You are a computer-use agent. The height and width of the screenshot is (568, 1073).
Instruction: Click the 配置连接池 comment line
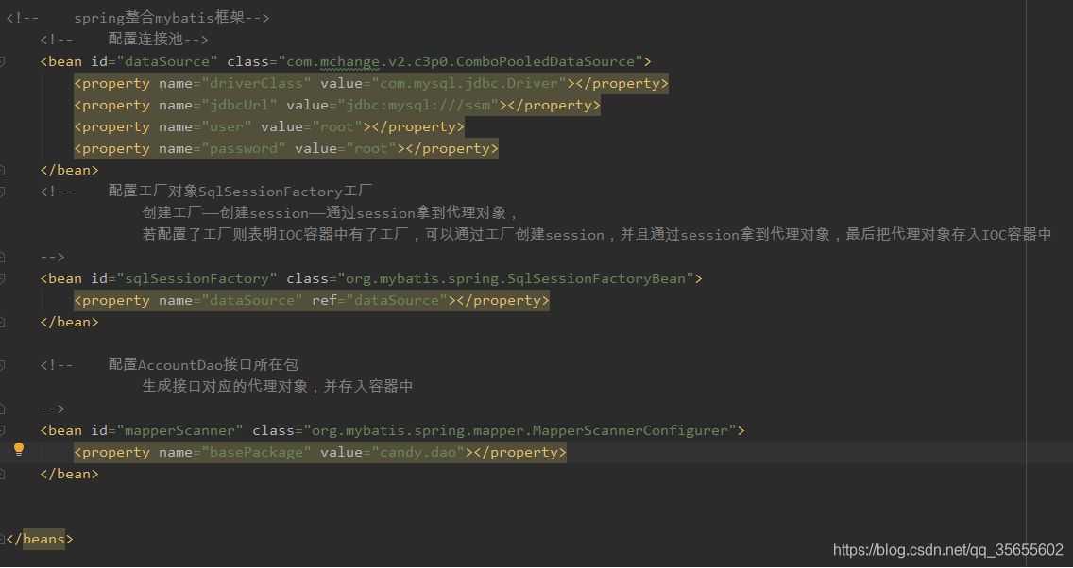click(x=124, y=40)
